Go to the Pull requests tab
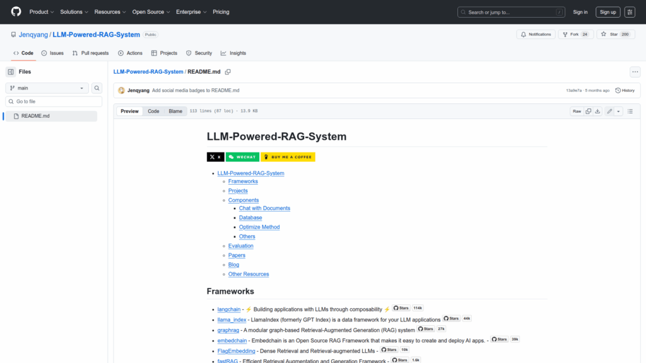The height and width of the screenshot is (363, 646). click(91, 53)
